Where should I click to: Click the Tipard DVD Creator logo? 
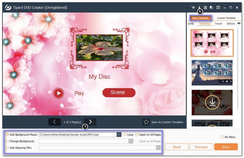coord(8,7)
